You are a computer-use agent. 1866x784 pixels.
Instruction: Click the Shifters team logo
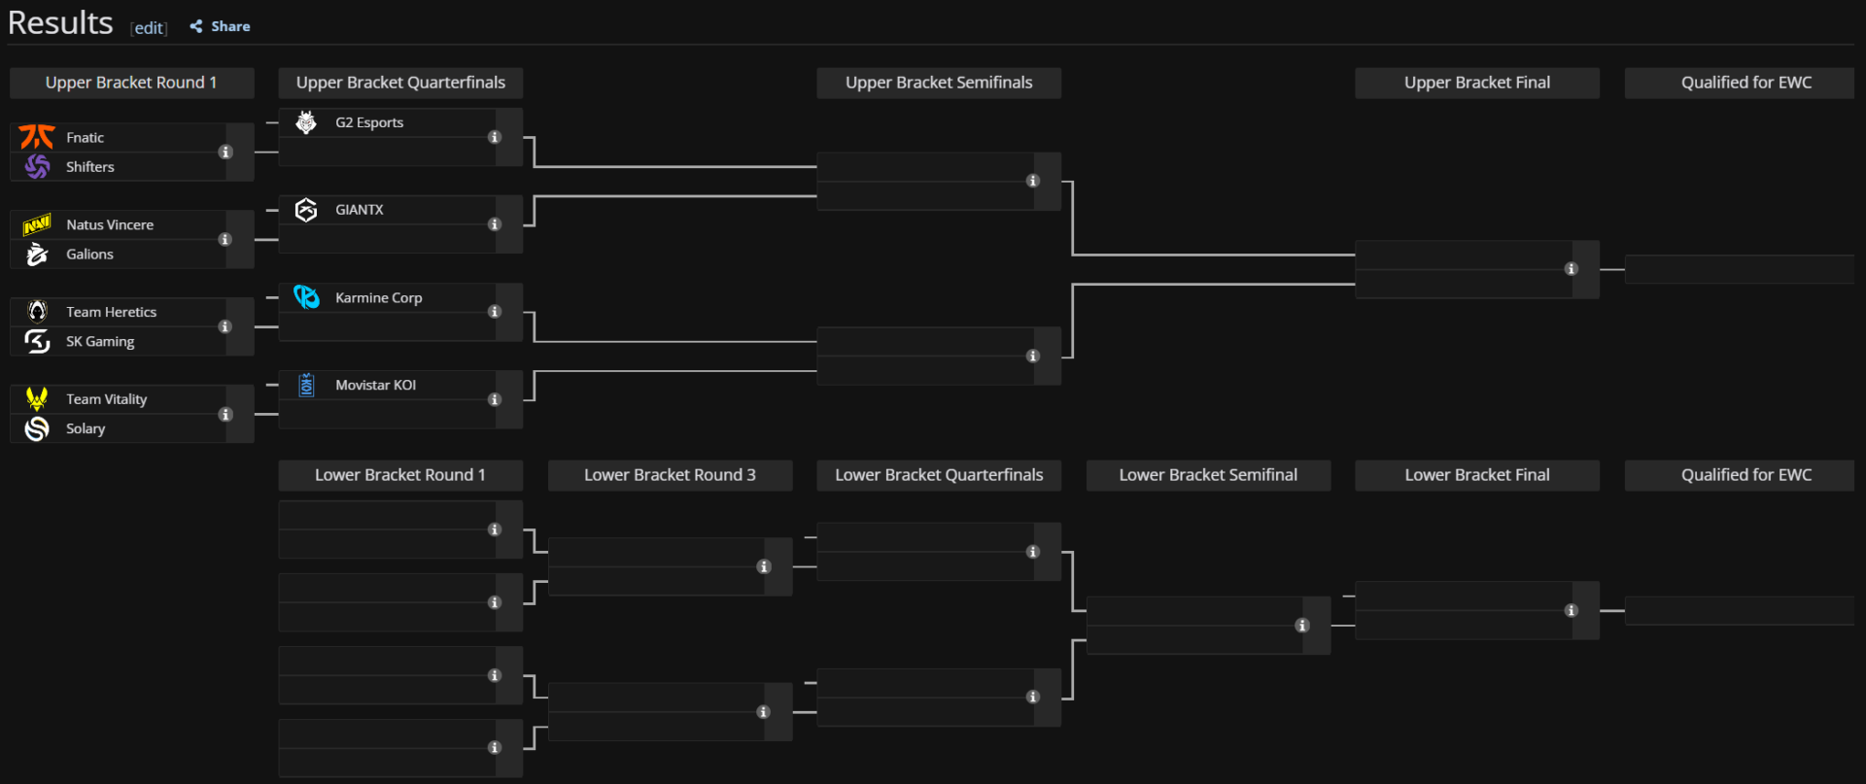[36, 166]
